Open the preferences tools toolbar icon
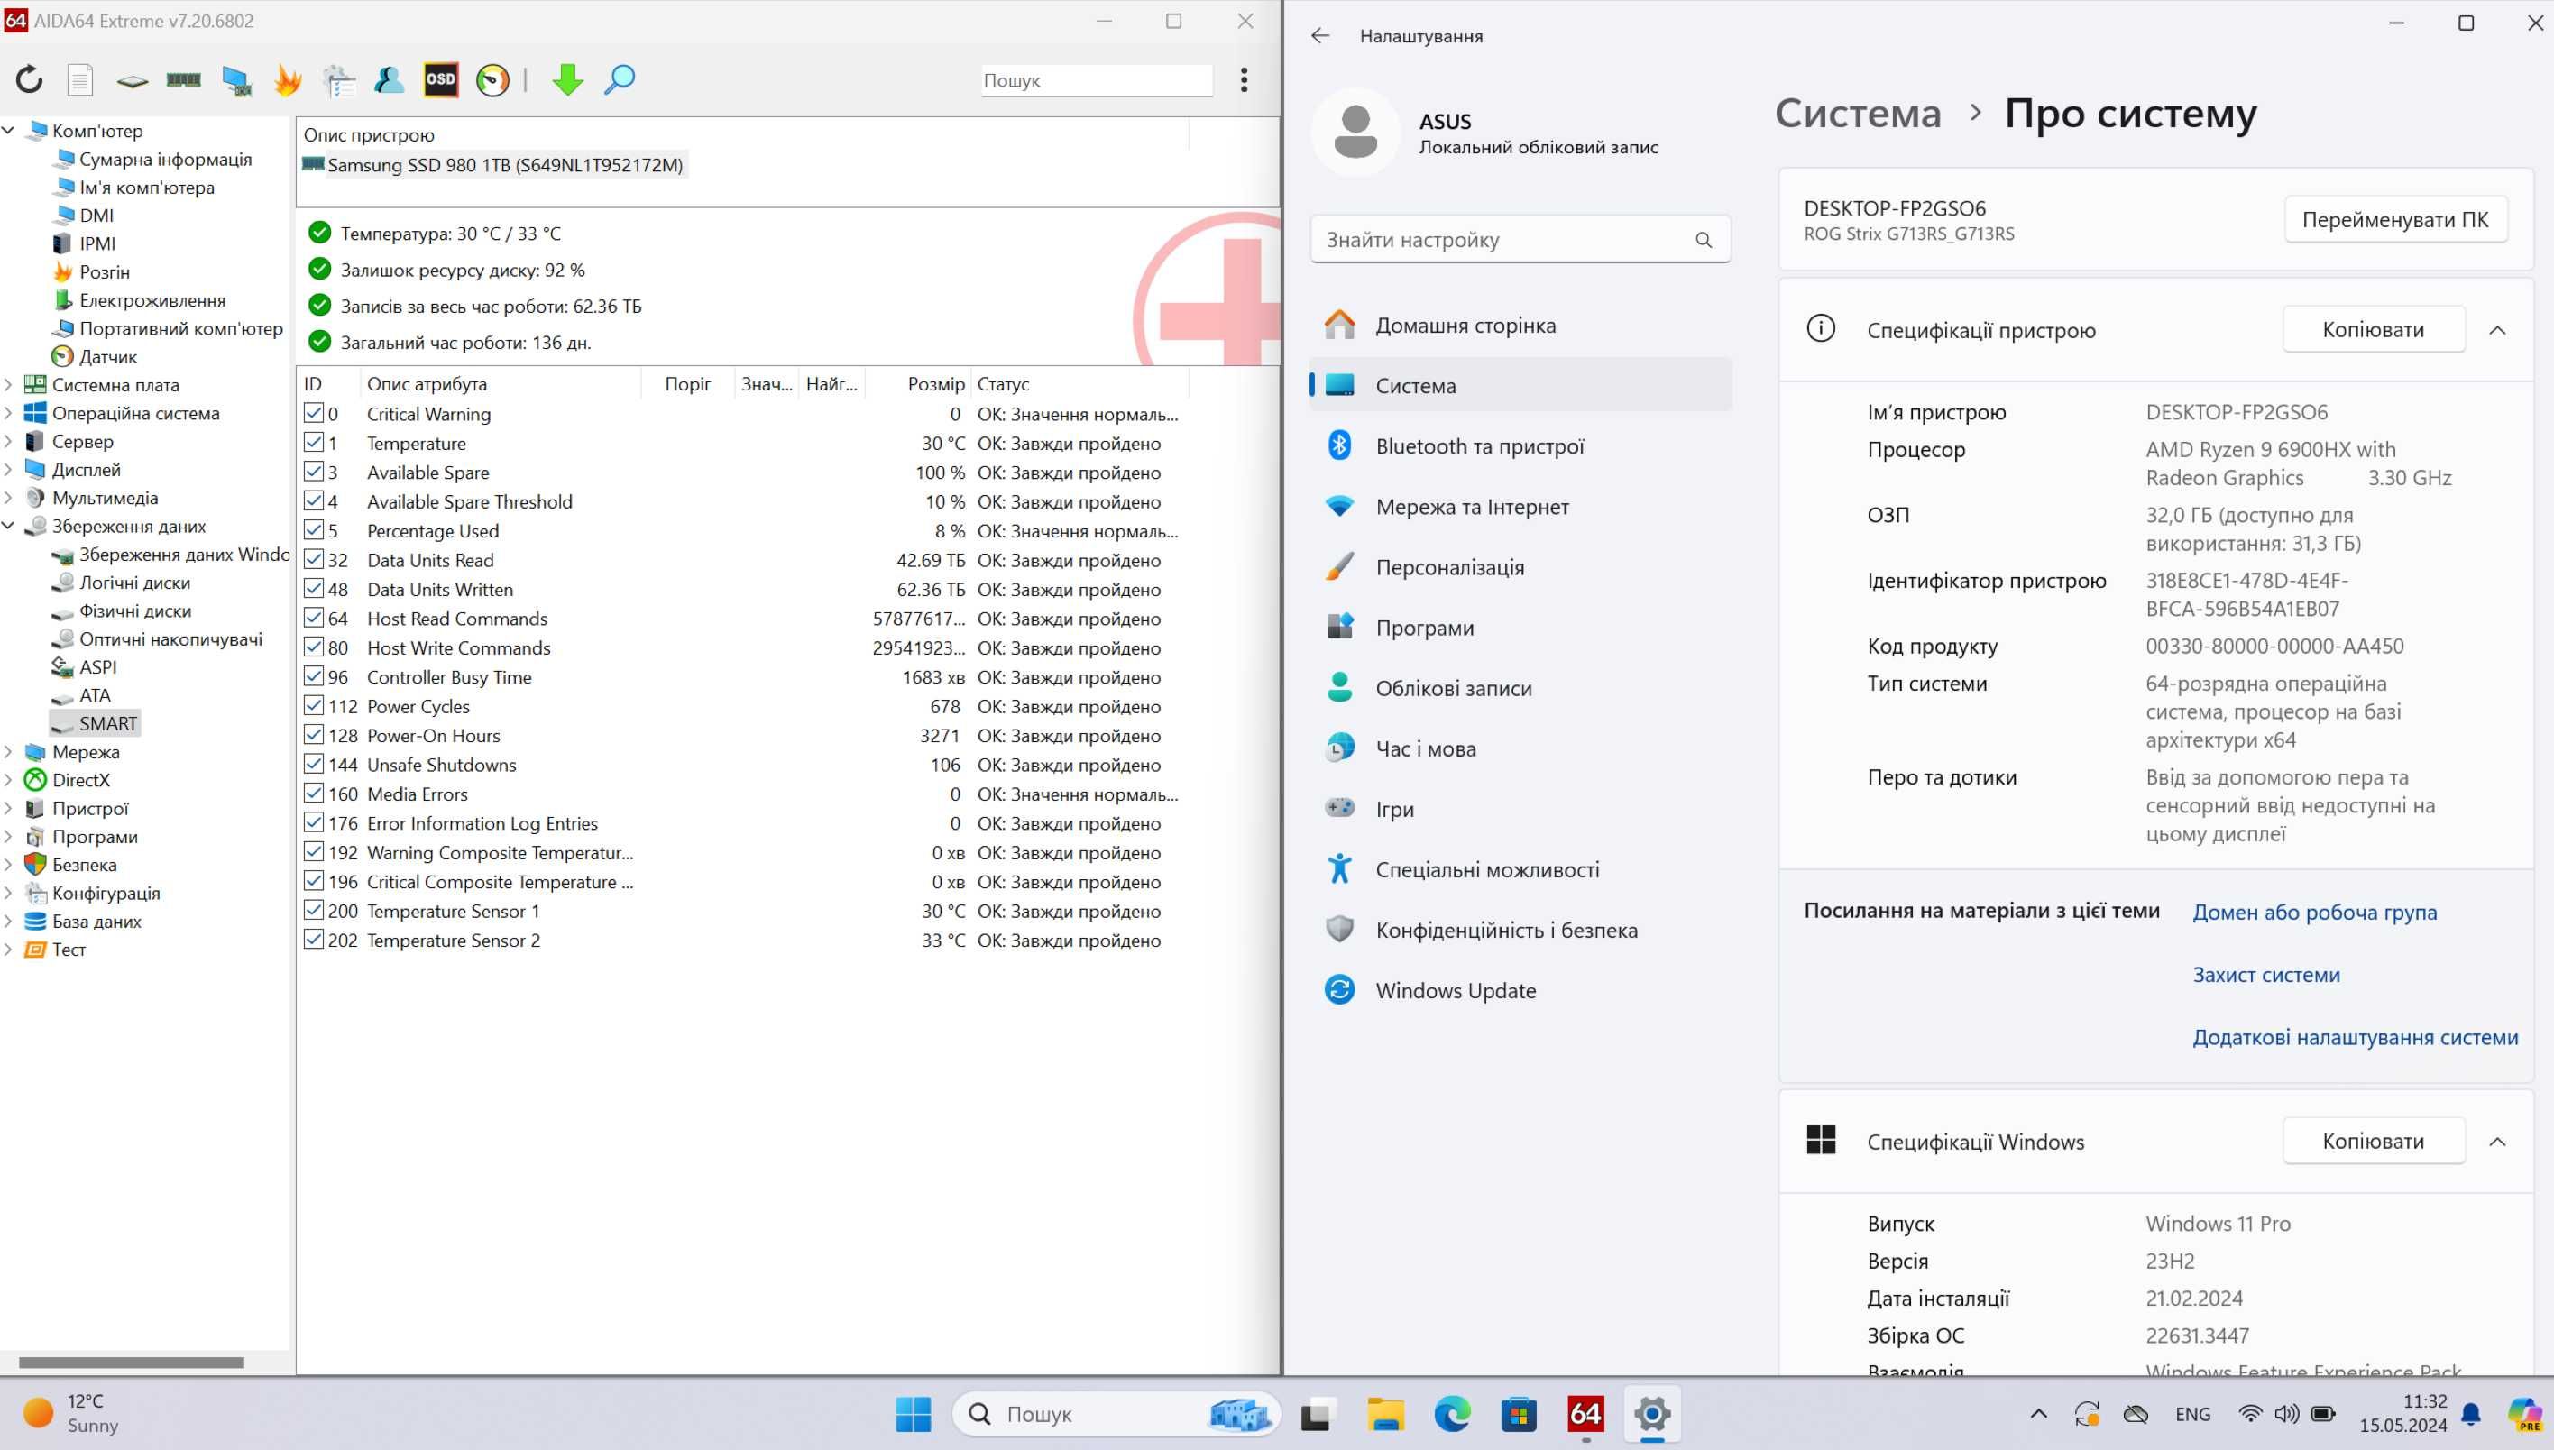Screen dimensions: 2554x1450 click(338, 79)
